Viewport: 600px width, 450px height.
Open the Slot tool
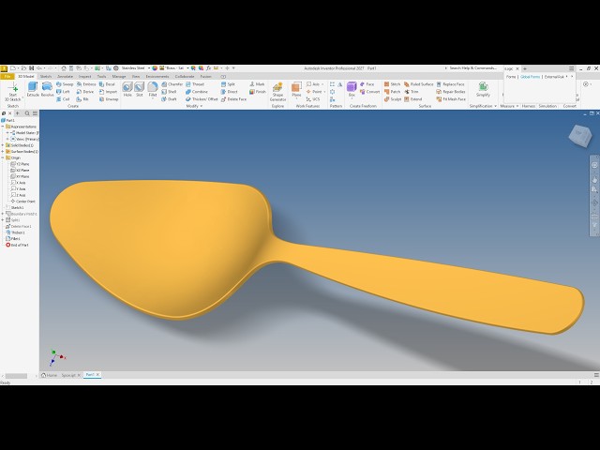[140, 90]
